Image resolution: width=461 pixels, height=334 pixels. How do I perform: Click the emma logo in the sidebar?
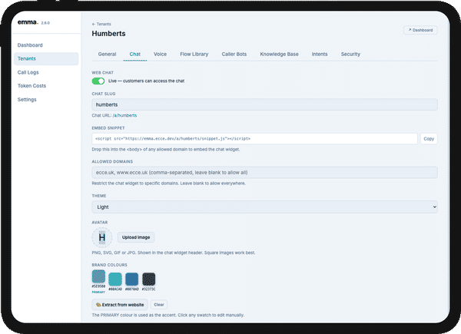tap(28, 22)
